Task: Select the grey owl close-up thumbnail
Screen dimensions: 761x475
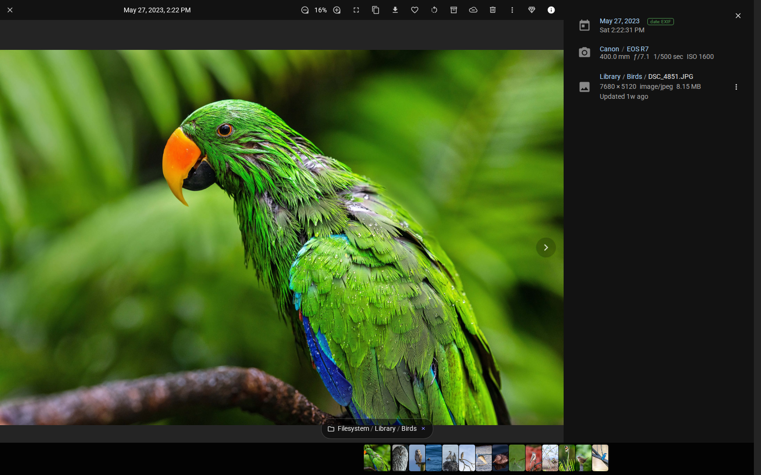Action: point(400,458)
